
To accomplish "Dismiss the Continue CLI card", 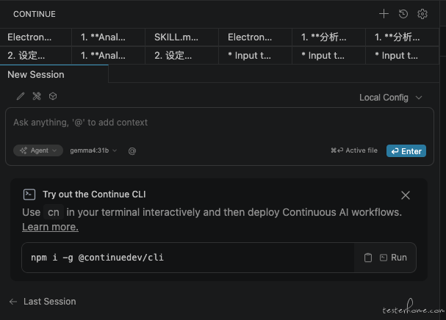I will 406,195.
